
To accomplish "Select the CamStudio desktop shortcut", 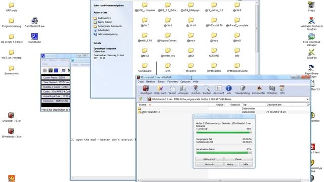I will point(34,38).
